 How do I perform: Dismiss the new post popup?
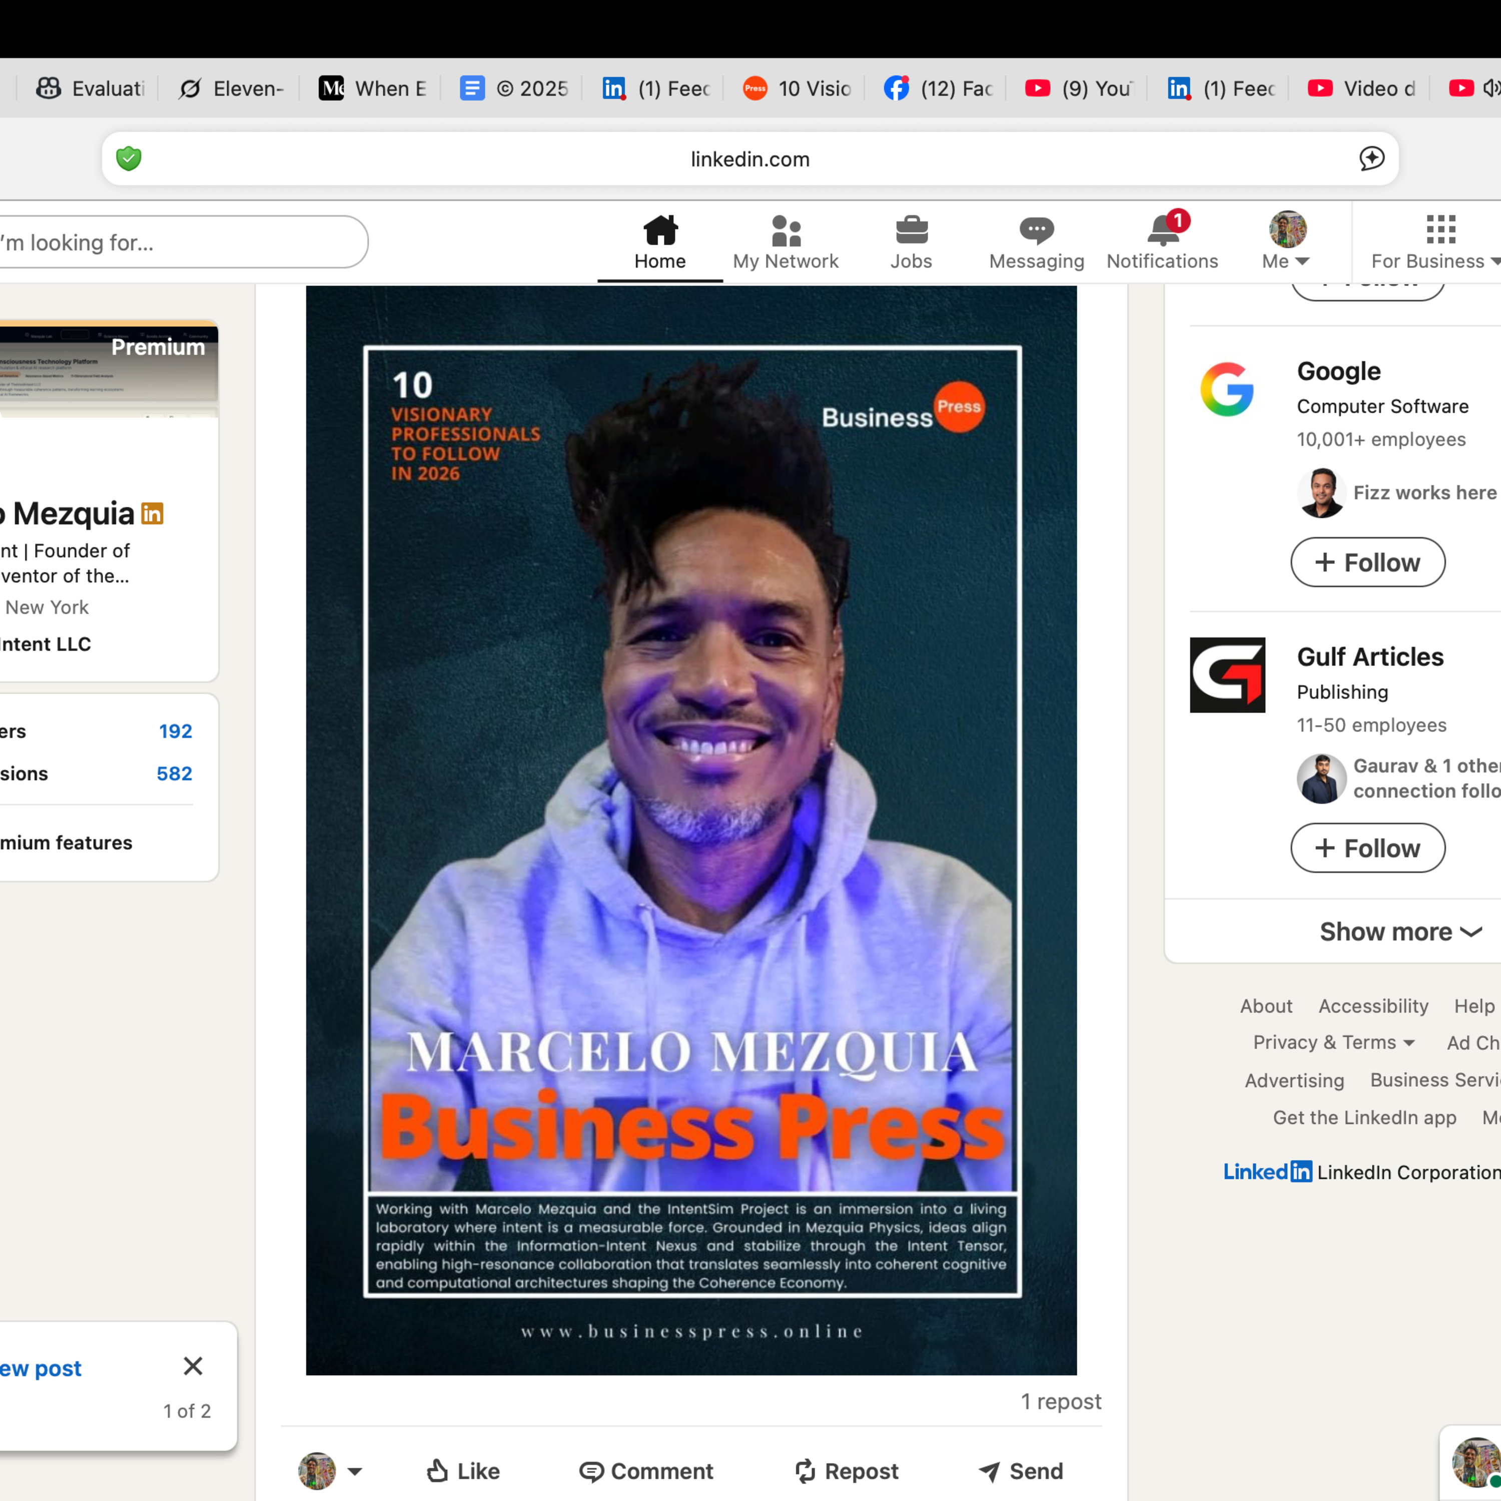point(193,1366)
